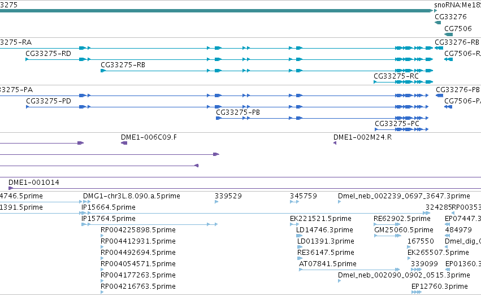The image size is (481, 295).
Task: Select Dmel_neb_002090_0902_0515.3prime label
Action: (x=404, y=276)
